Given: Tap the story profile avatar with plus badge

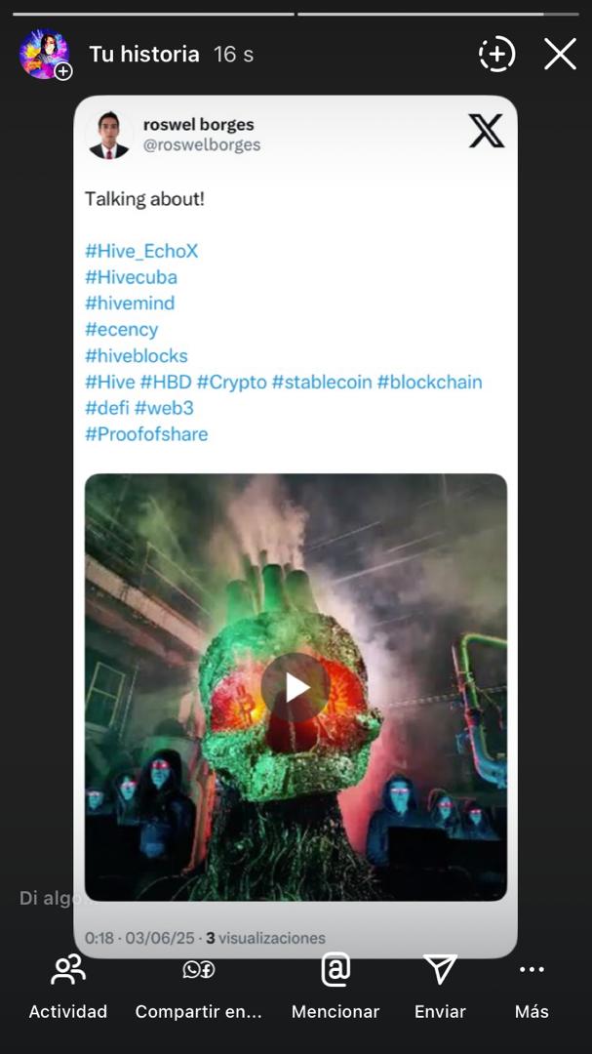Looking at the screenshot, I should tap(45, 55).
